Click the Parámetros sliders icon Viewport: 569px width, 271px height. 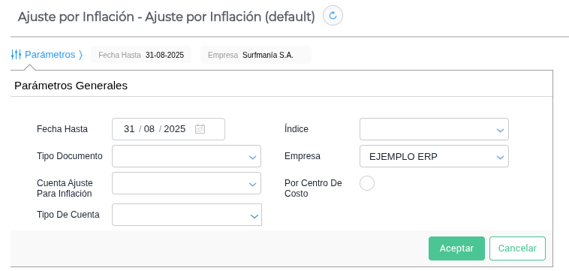coord(16,55)
